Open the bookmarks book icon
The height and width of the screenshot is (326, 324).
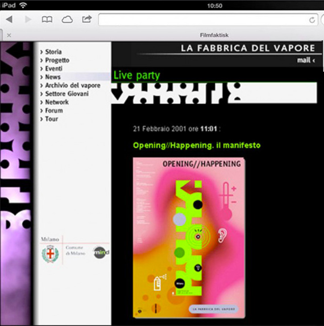47,19
